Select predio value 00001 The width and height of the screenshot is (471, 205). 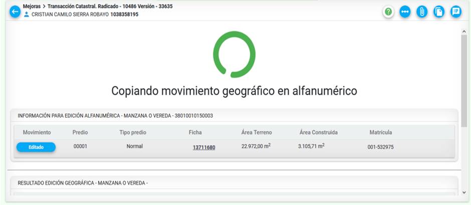80,146
